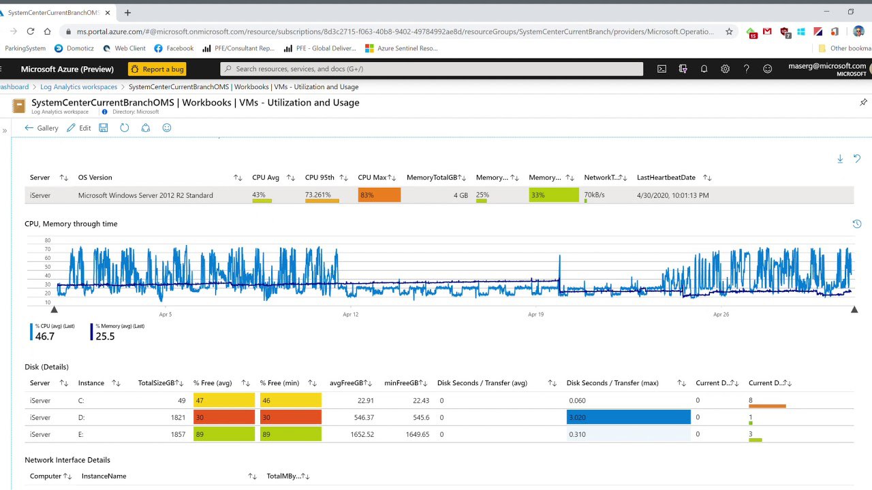Undo grid changes with the undo icon
The width and height of the screenshot is (872, 490).
pyautogui.click(x=857, y=159)
